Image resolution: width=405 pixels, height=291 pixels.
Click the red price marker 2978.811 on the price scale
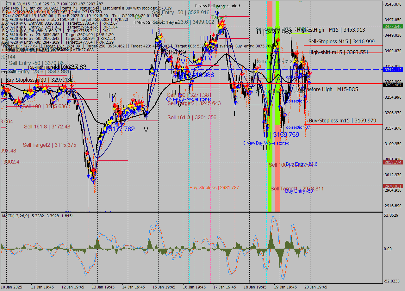click(393, 186)
